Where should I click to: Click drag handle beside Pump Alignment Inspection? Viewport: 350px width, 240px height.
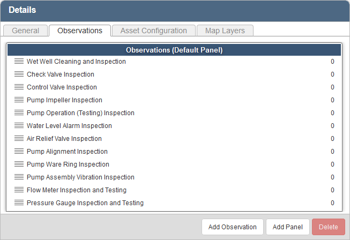(19, 152)
